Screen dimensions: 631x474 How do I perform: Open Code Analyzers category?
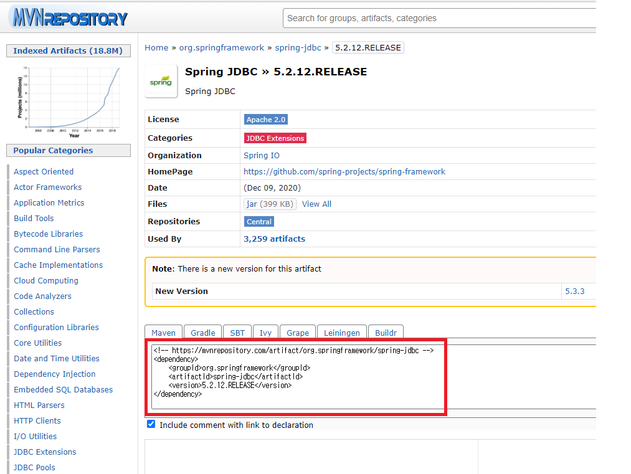pos(42,296)
